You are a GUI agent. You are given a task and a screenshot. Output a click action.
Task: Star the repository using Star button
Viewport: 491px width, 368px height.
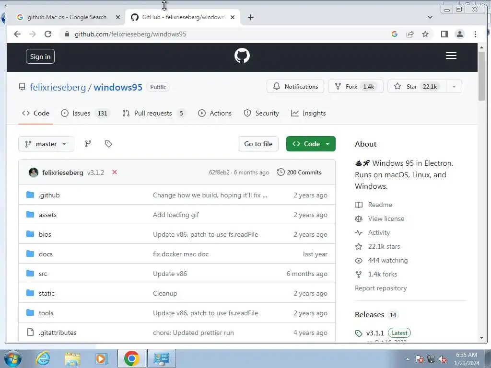[417, 86]
